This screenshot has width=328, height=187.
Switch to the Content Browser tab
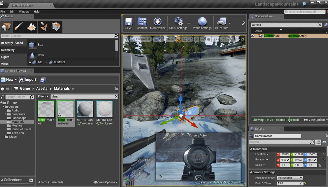[x=15, y=71]
